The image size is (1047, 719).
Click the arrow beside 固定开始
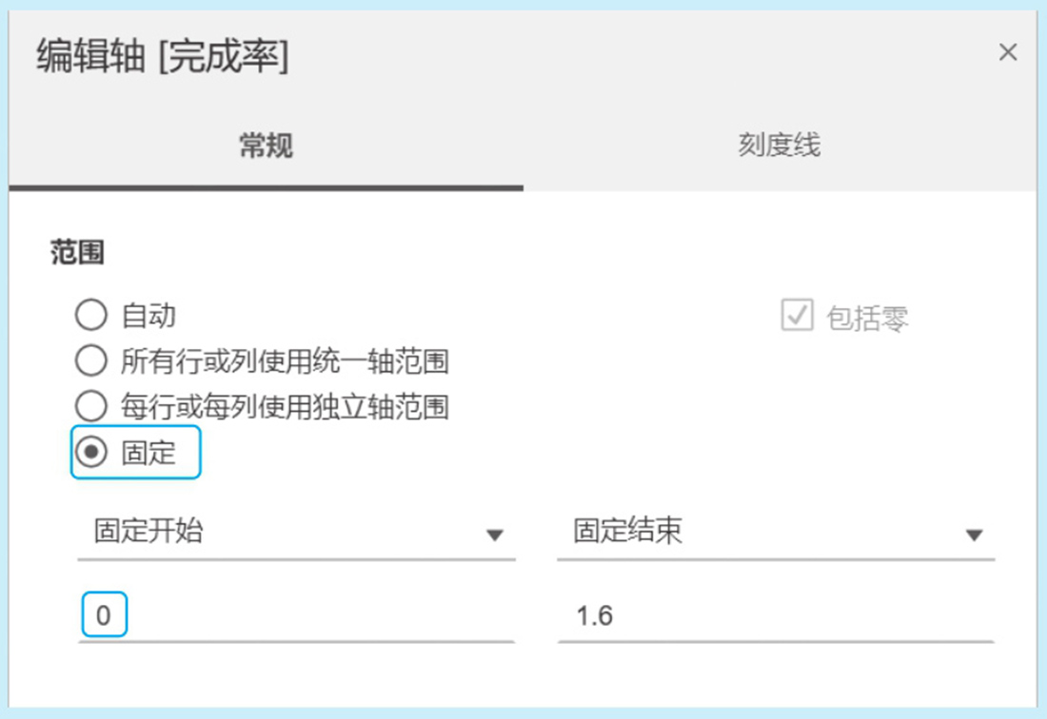coord(494,535)
